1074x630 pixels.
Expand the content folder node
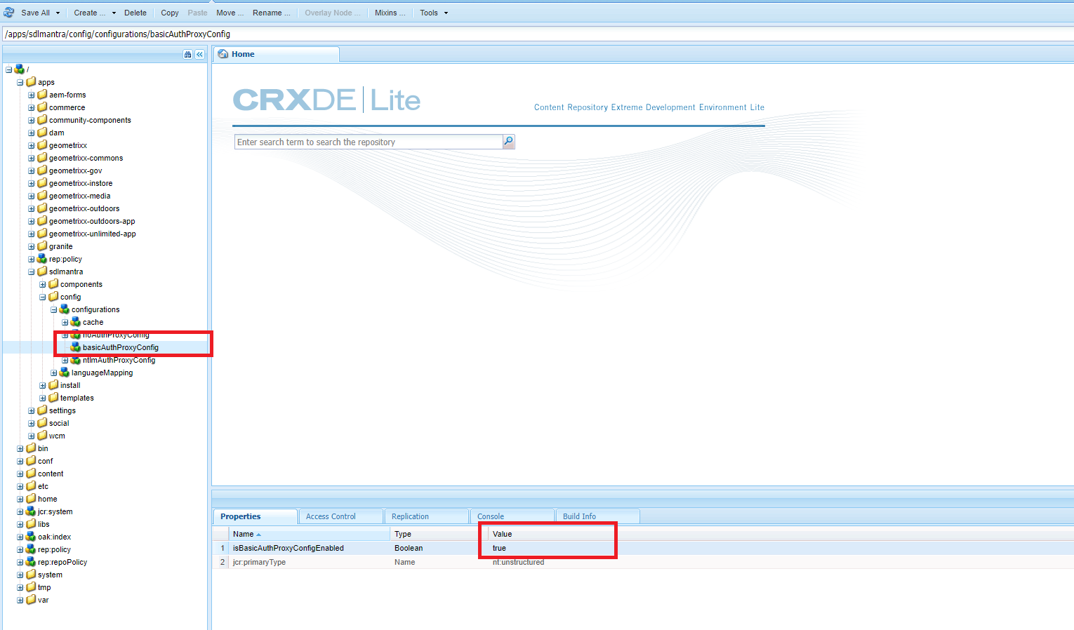tap(20, 474)
